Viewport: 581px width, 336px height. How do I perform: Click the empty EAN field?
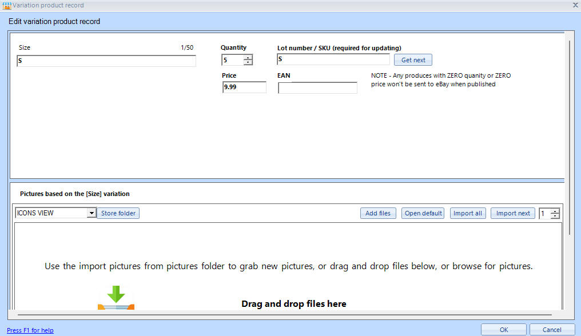tap(317, 88)
